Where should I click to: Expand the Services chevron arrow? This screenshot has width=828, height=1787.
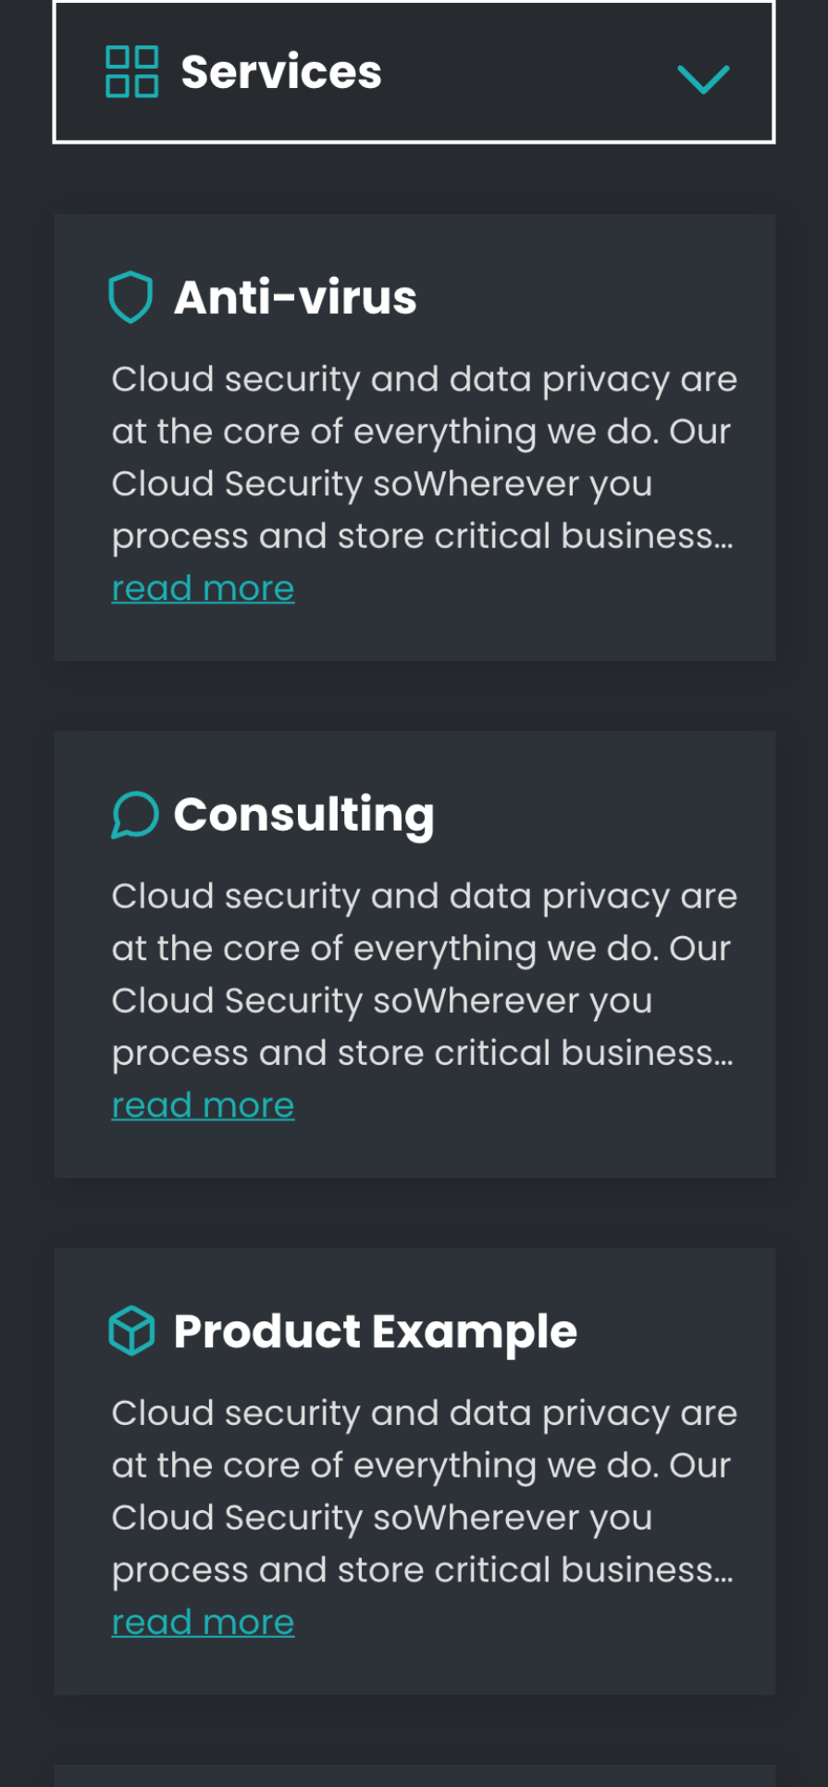tap(703, 79)
